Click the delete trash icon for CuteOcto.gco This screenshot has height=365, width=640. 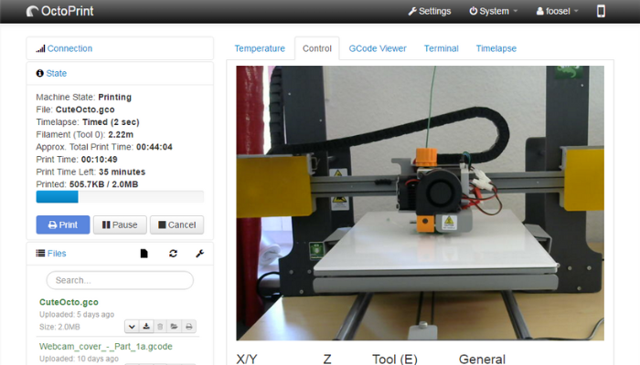pos(160,326)
